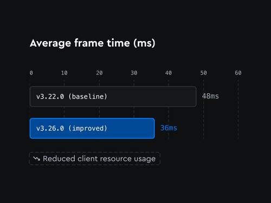This screenshot has width=271, height=203.
Task: Click axis tick label 60
Action: pos(238,73)
